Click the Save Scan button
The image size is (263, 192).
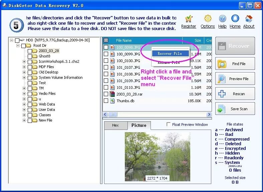[235, 109]
